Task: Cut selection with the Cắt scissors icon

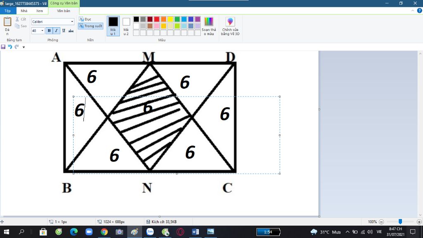Action: pyautogui.click(x=21, y=19)
